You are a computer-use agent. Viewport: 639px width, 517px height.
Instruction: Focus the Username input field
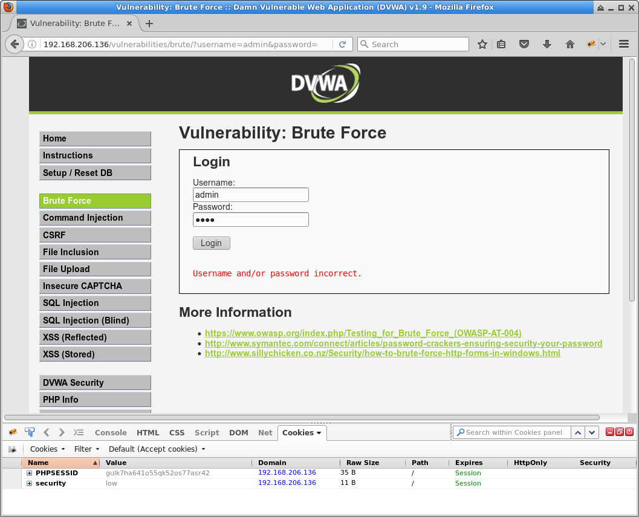251,195
